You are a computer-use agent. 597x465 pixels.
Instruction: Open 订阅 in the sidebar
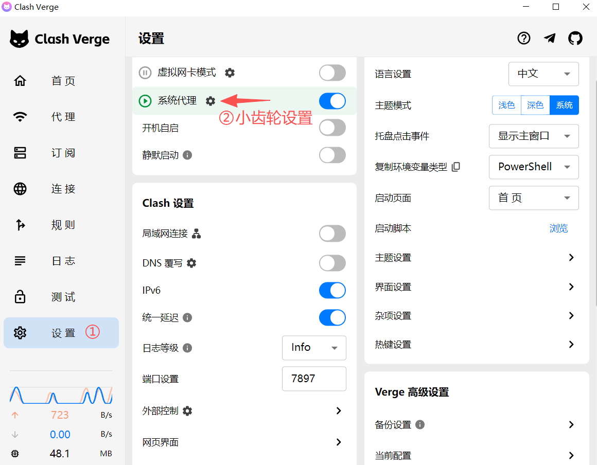[x=61, y=153]
